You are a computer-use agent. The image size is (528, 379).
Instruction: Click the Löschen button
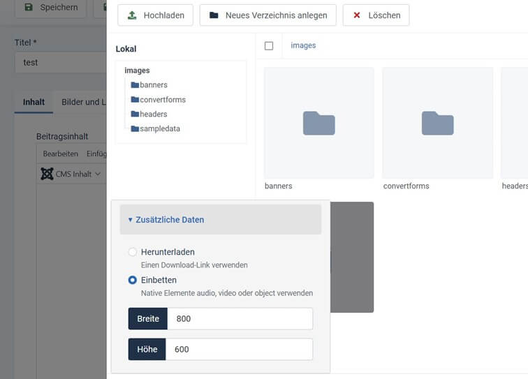376,15
